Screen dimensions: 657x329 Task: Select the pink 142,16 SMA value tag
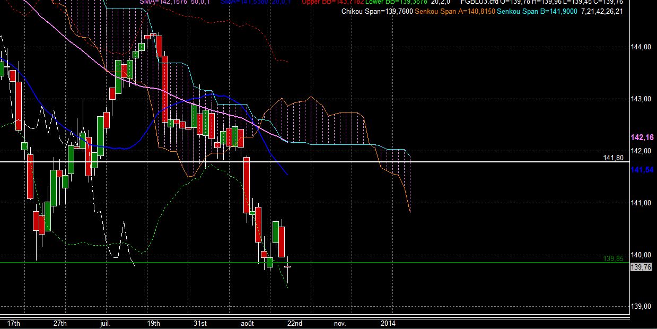click(x=642, y=138)
